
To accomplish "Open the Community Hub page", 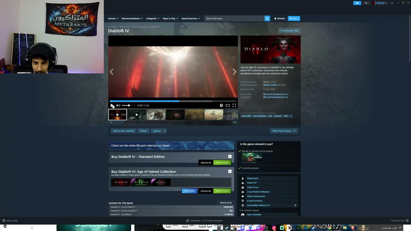I will 289,30.
